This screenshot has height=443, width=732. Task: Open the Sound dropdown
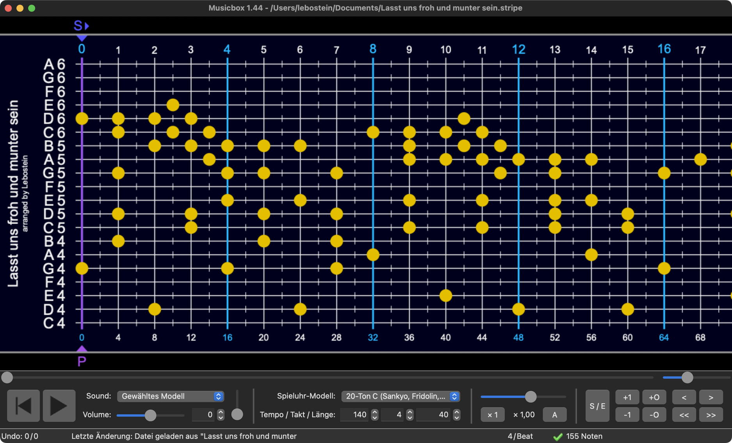click(x=170, y=396)
